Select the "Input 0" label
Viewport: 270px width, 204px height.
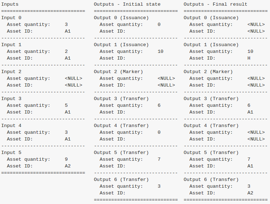coord(11,18)
